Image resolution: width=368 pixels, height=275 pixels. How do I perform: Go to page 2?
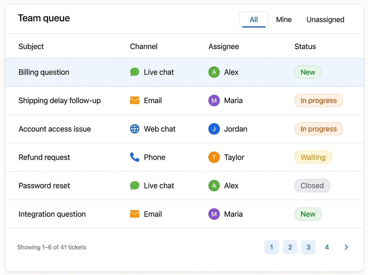point(290,247)
